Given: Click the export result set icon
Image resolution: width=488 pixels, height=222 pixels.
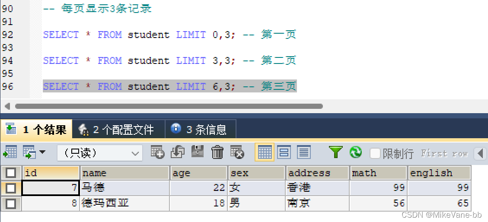Looking at the screenshot, I should coord(10,152).
